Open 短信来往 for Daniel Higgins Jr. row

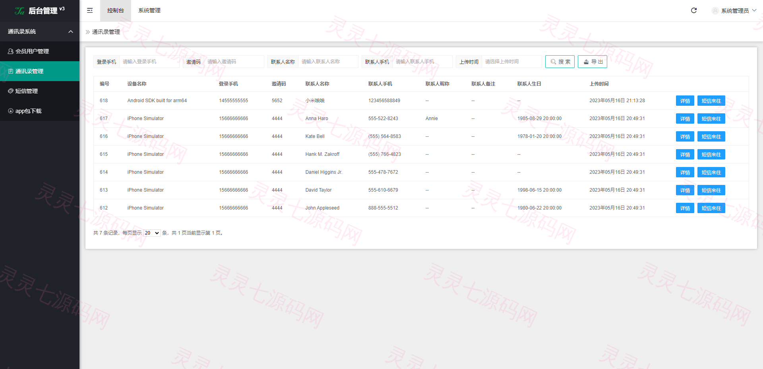tap(711, 172)
